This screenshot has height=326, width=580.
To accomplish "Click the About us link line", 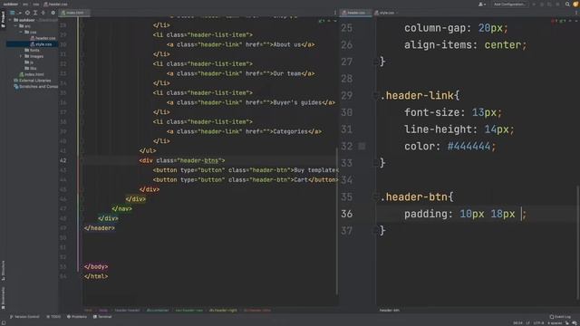I will (240, 44).
